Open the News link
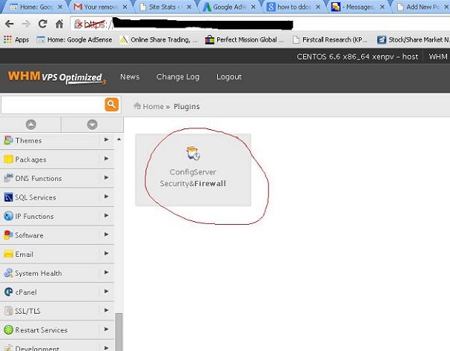This screenshot has width=450, height=351. click(130, 77)
